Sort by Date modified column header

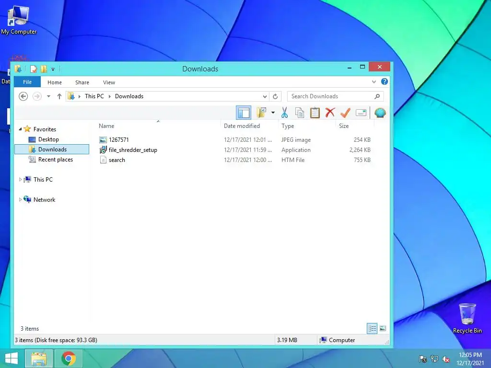[242, 126]
